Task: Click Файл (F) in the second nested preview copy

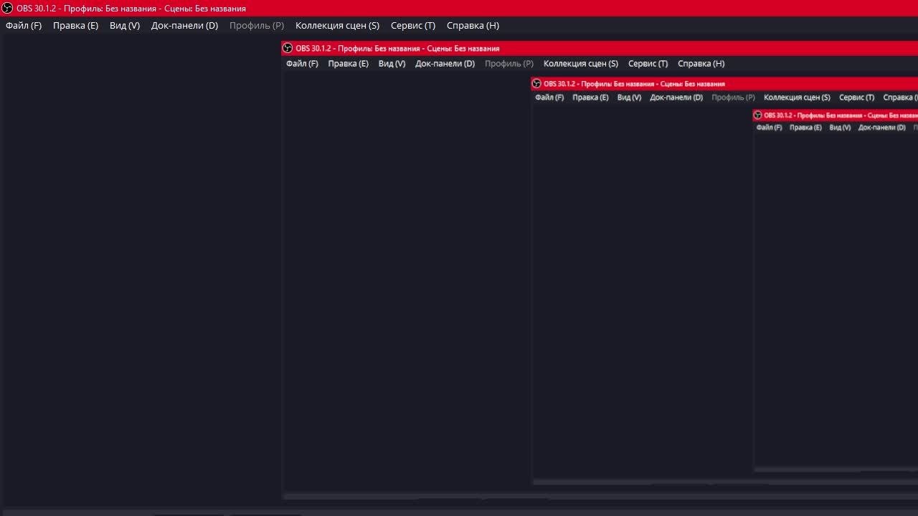Action: [549, 97]
